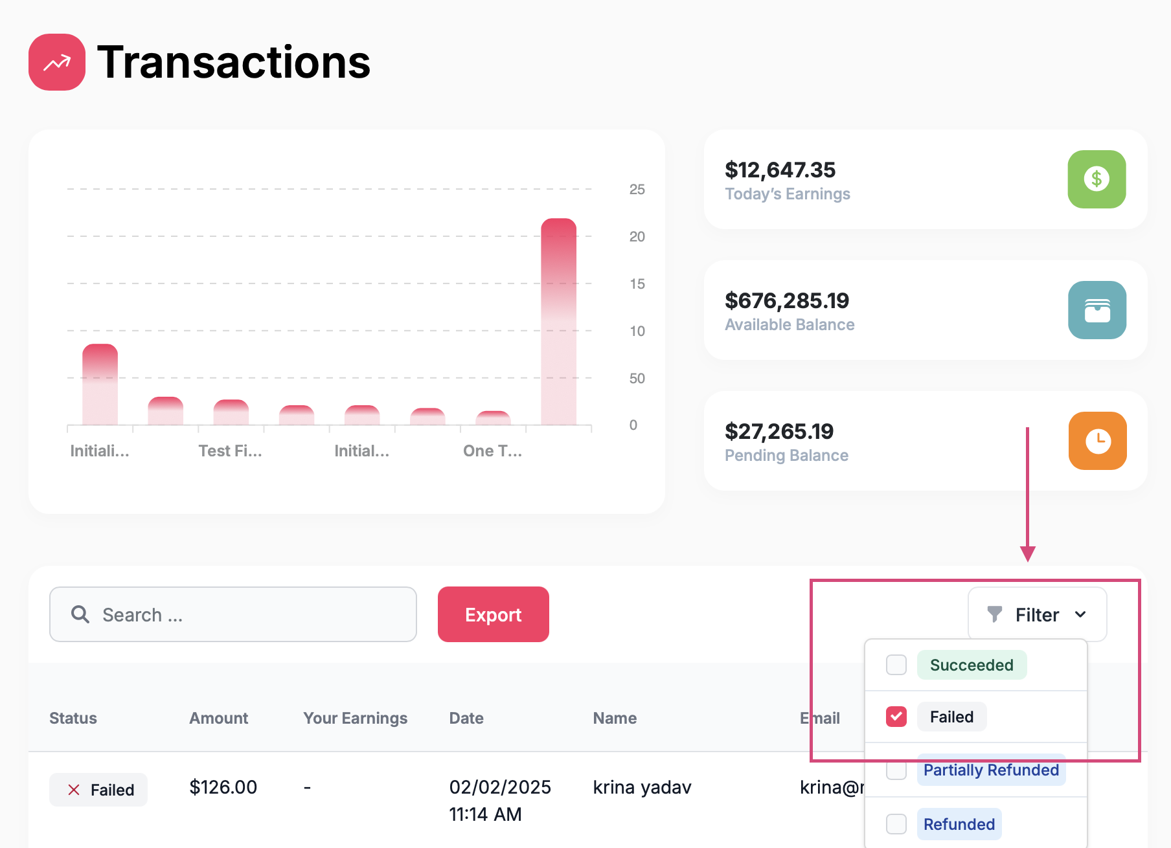Click the orange clock Pending Balance icon

1097,441
